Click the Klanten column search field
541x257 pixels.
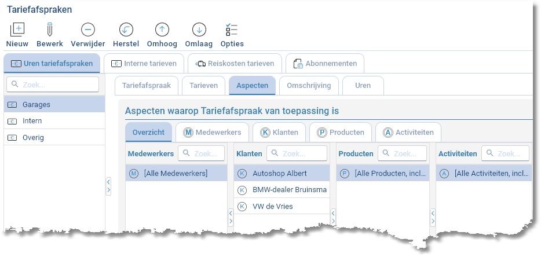[302, 153]
